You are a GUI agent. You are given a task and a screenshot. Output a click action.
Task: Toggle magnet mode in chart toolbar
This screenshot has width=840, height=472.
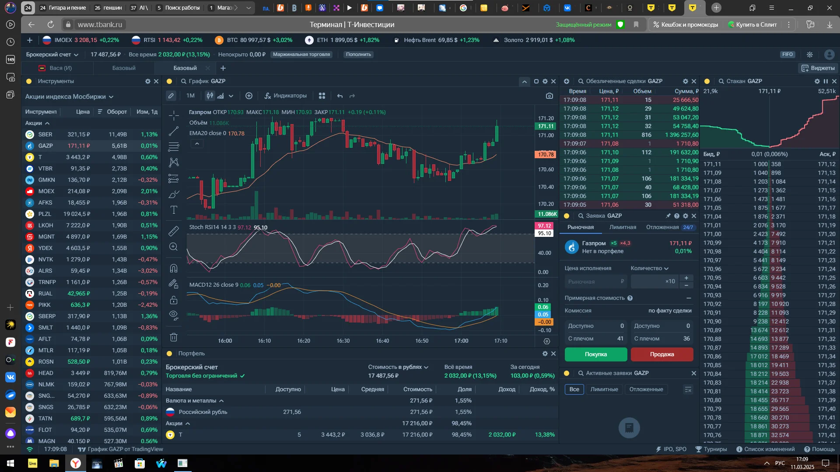(x=174, y=268)
